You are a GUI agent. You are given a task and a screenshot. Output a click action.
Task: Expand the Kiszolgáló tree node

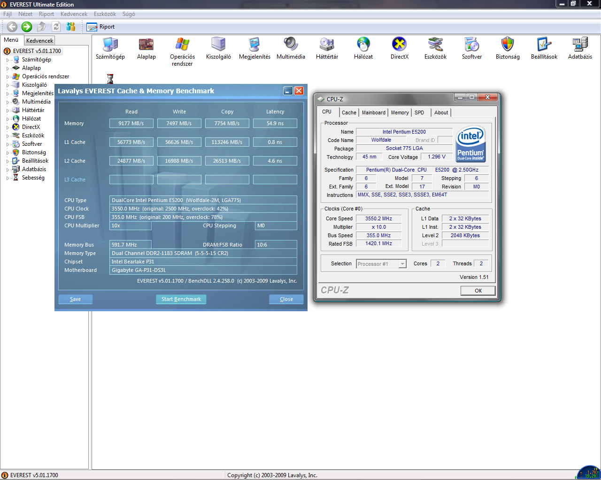8,85
